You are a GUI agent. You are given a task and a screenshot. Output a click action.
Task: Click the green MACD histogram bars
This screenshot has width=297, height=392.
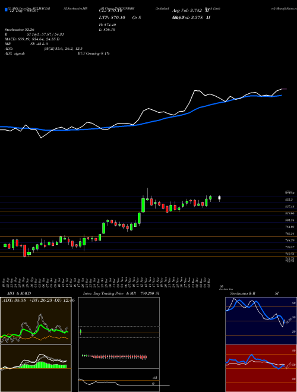coord(43,365)
